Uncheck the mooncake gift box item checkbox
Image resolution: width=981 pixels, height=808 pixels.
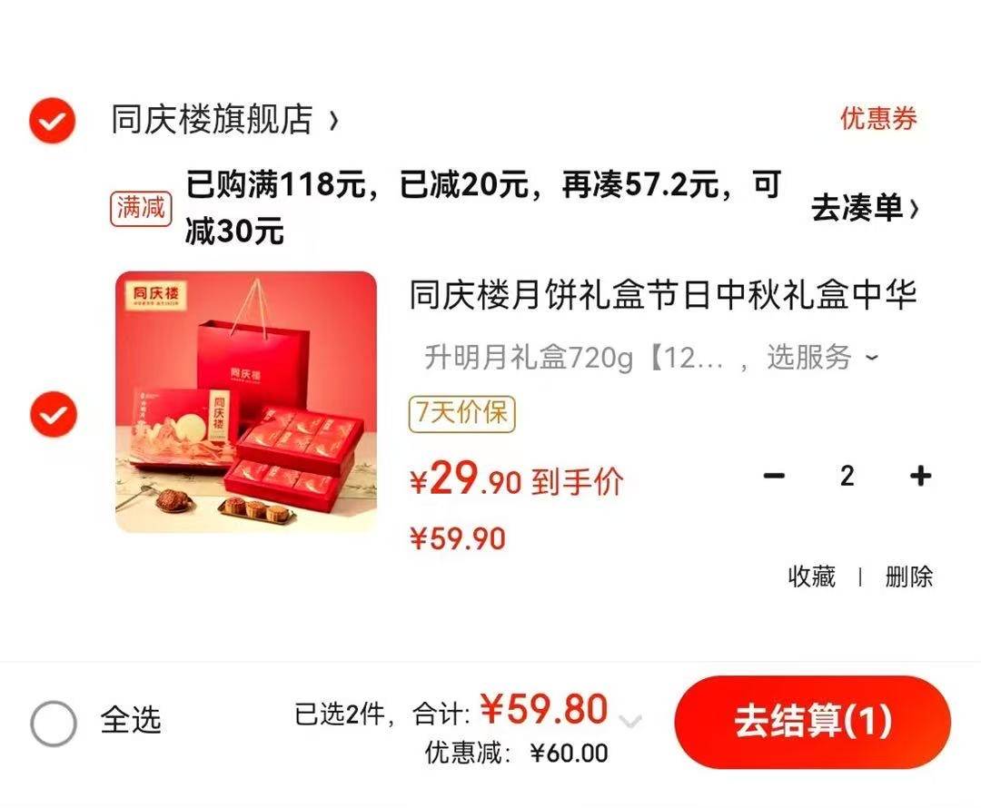coord(54,414)
